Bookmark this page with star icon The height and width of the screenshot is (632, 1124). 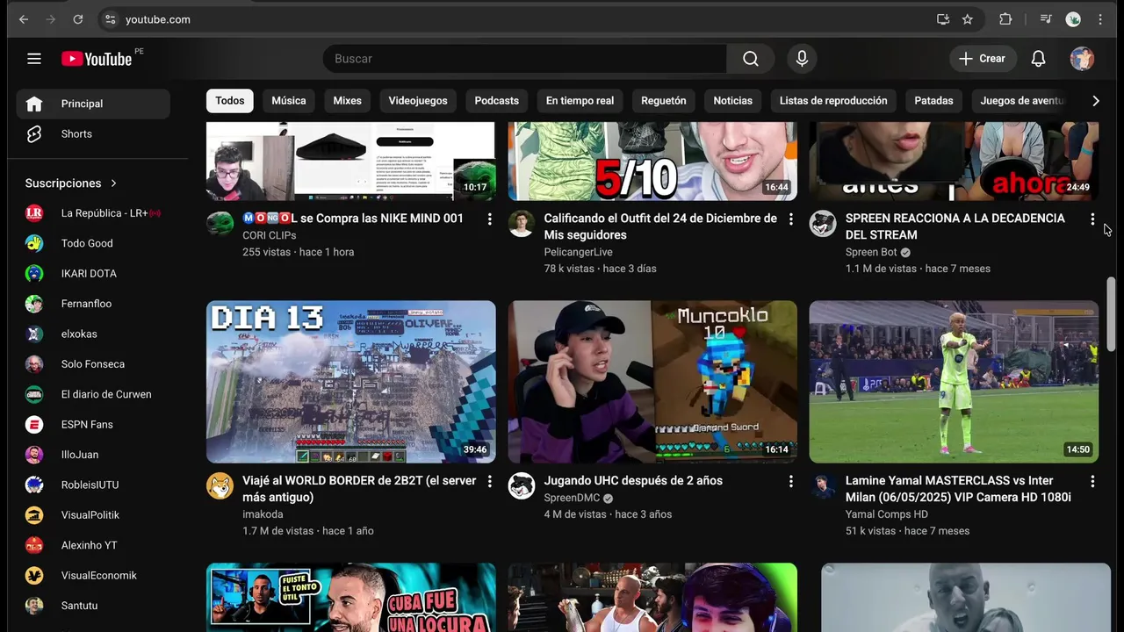(x=968, y=19)
